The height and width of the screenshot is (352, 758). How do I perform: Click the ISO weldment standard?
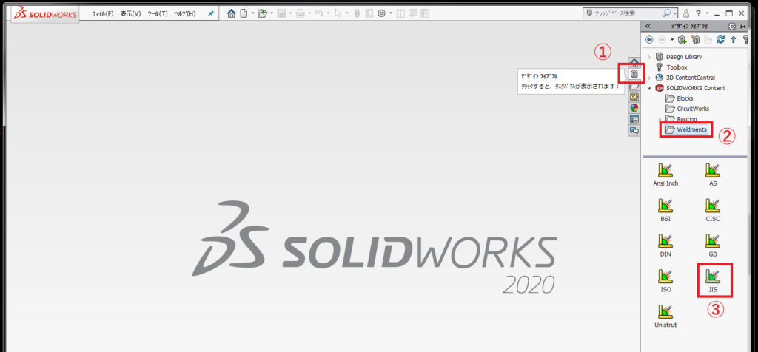point(665,280)
